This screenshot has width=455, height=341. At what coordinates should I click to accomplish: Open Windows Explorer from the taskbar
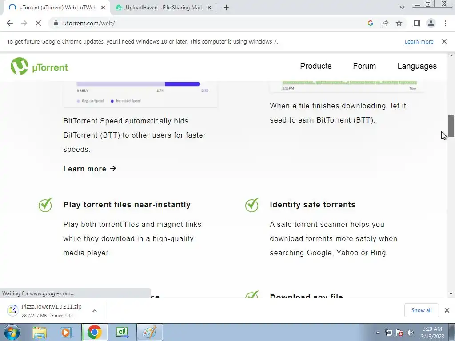tap(39, 333)
